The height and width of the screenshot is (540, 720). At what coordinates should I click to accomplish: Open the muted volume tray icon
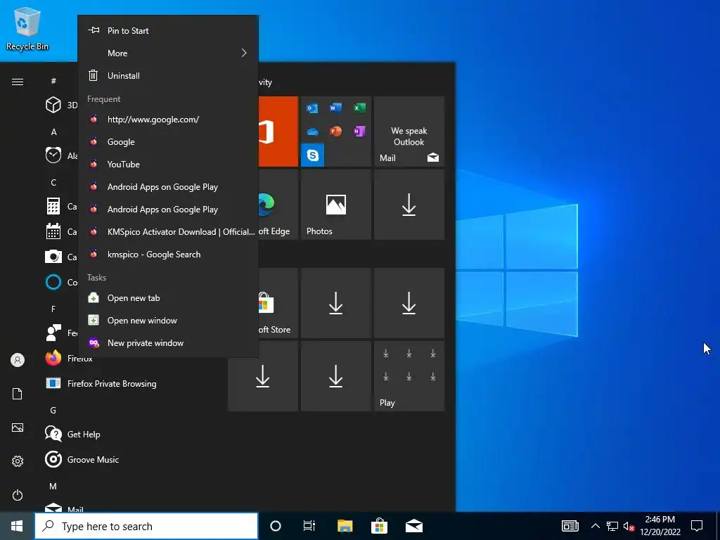pos(629,526)
